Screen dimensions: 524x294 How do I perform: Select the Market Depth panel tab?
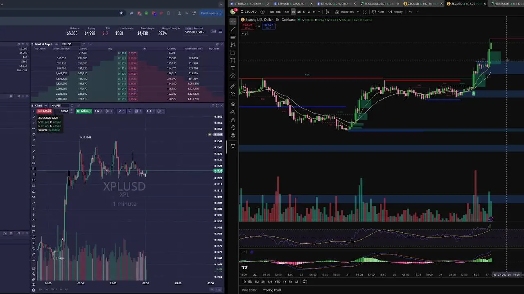coord(44,44)
